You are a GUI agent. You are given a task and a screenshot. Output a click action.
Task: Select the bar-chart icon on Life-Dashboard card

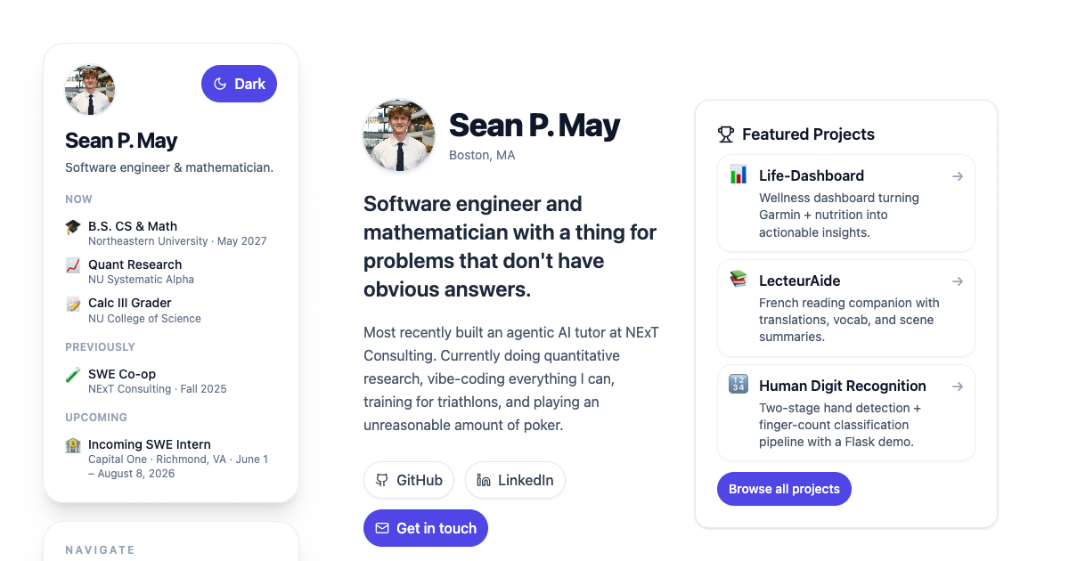point(738,175)
